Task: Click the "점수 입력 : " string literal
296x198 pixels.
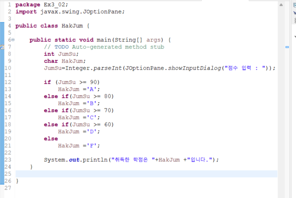Action: [x=245, y=68]
